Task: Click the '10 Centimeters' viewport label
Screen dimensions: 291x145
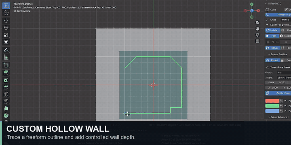Action: pyautogui.click(x=22, y=11)
